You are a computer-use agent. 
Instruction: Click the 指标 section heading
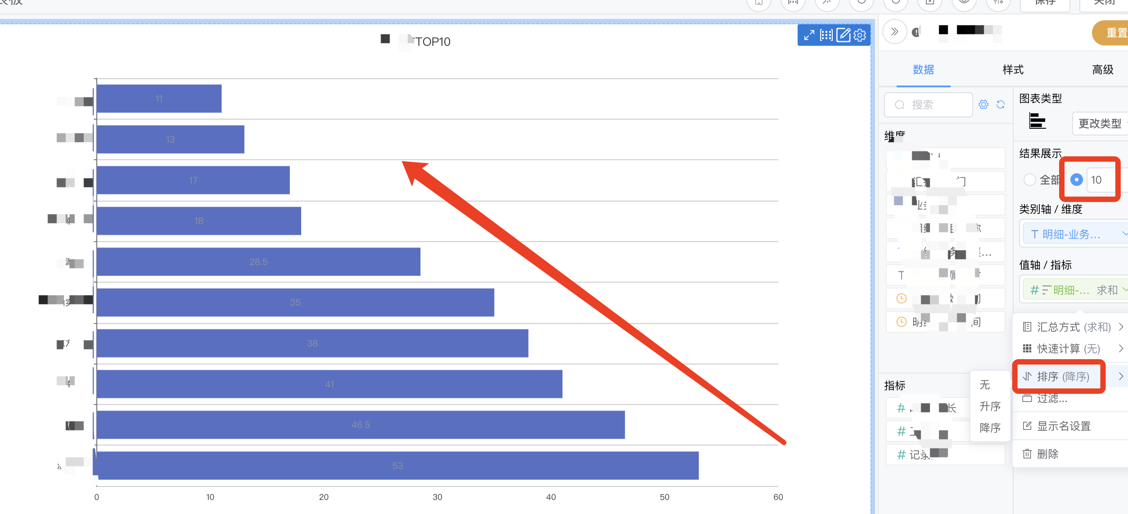click(x=894, y=385)
